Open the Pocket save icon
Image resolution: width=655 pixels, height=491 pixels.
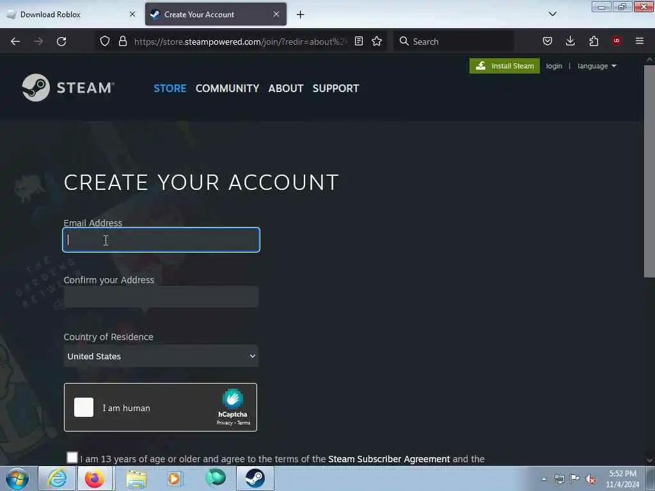[x=548, y=41]
